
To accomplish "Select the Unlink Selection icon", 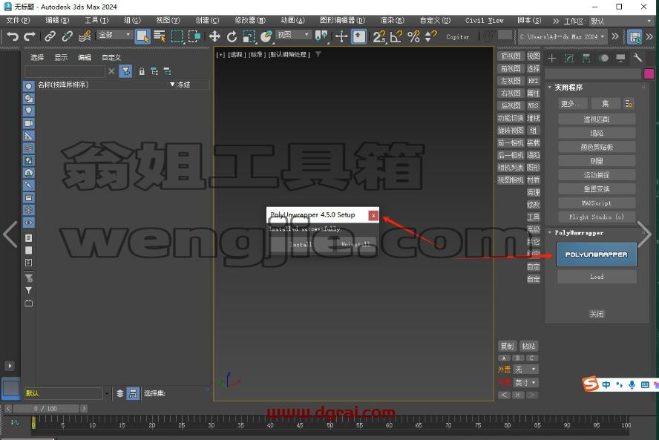I will pos(67,36).
